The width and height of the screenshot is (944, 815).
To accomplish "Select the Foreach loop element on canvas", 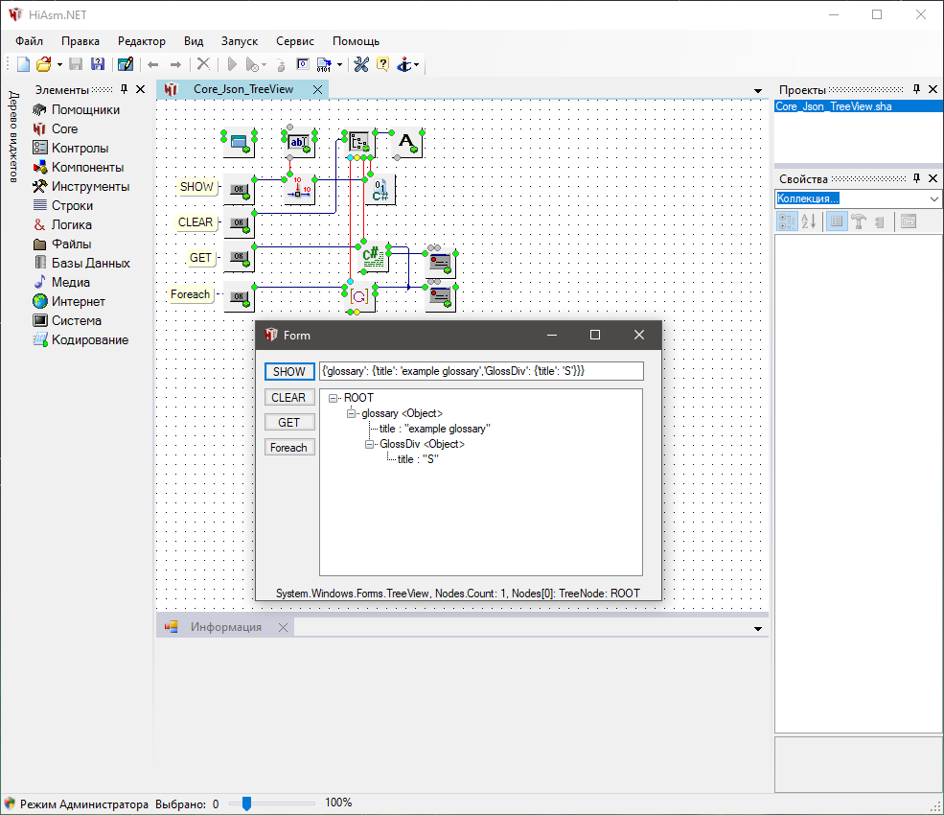I will (359, 296).
